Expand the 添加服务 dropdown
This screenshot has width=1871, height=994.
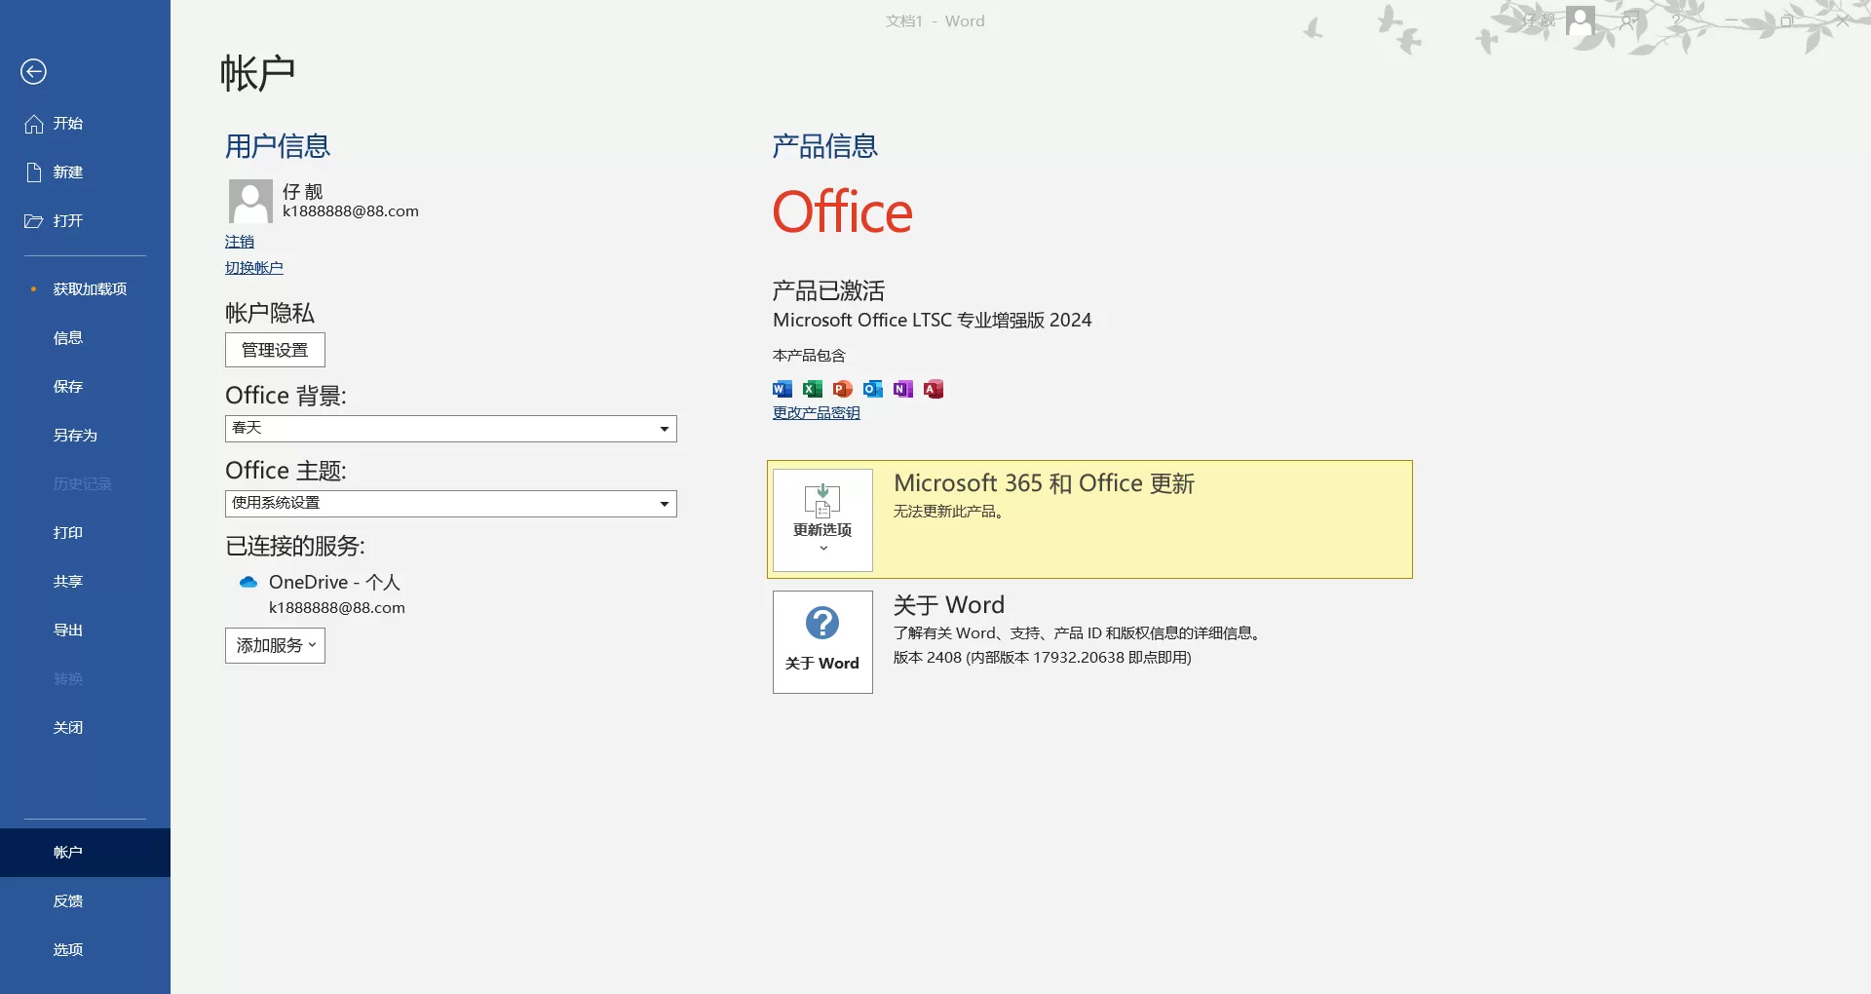pyautogui.click(x=274, y=645)
